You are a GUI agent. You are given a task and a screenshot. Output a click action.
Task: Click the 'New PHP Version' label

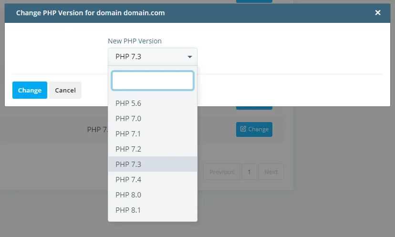coord(135,41)
